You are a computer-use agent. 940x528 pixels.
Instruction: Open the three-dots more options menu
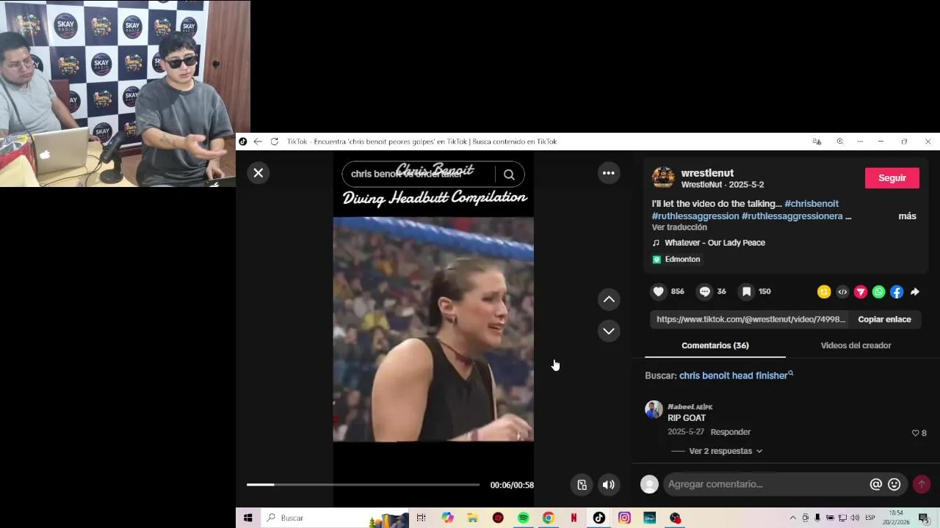[x=608, y=173]
